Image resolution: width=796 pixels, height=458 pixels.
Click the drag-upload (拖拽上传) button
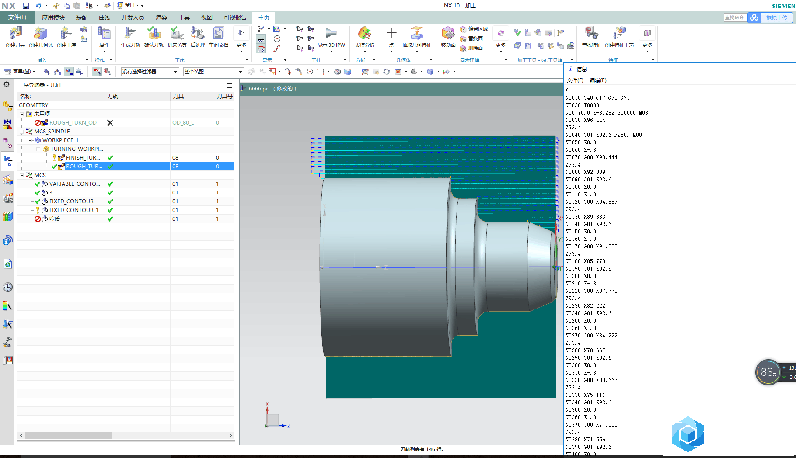point(776,17)
